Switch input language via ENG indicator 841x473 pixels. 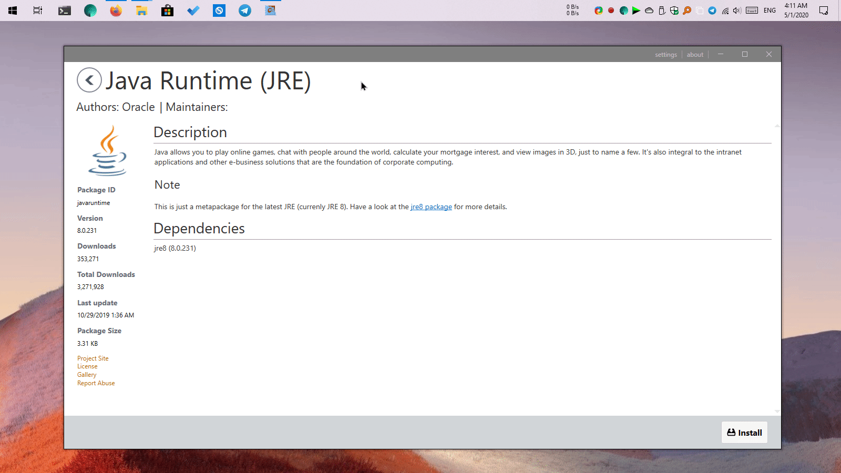[x=770, y=11]
